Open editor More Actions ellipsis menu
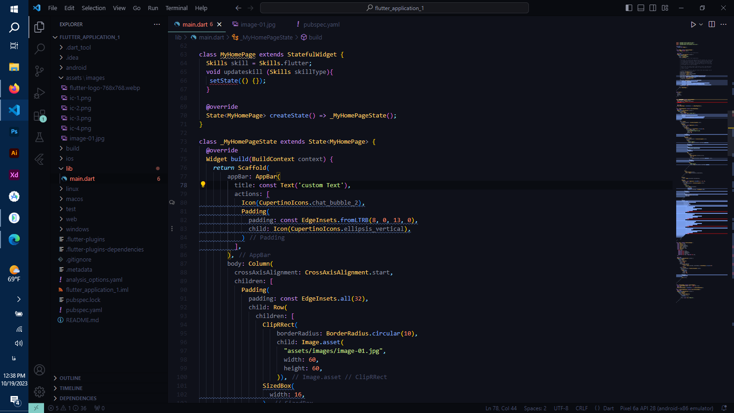734x413 pixels. pos(723,24)
